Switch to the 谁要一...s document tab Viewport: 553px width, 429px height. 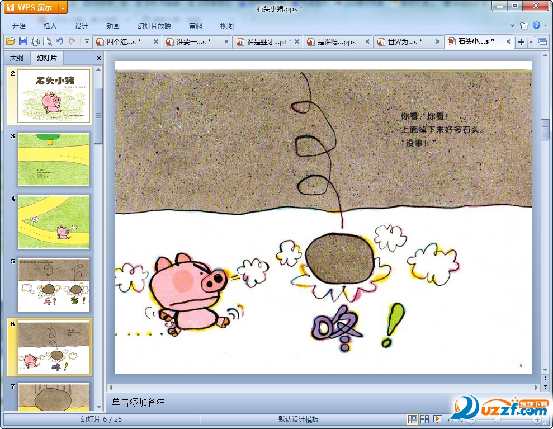pyautogui.click(x=193, y=41)
